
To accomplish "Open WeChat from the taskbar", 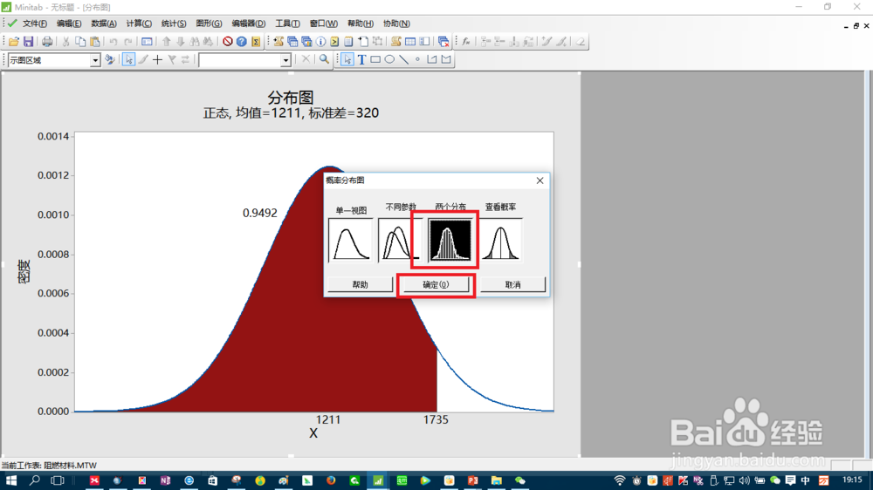I will (x=520, y=480).
